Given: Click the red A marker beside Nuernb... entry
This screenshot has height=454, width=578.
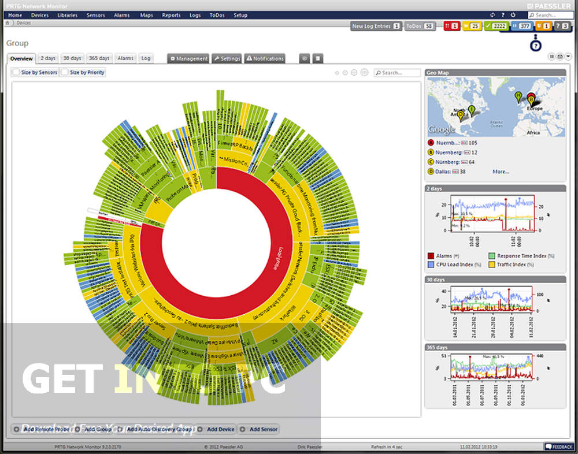Looking at the screenshot, I should click(x=431, y=143).
